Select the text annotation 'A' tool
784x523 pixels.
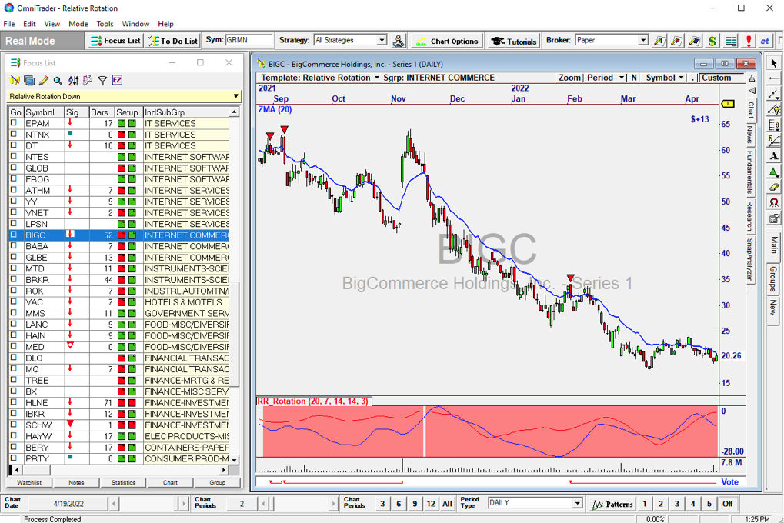[774, 156]
